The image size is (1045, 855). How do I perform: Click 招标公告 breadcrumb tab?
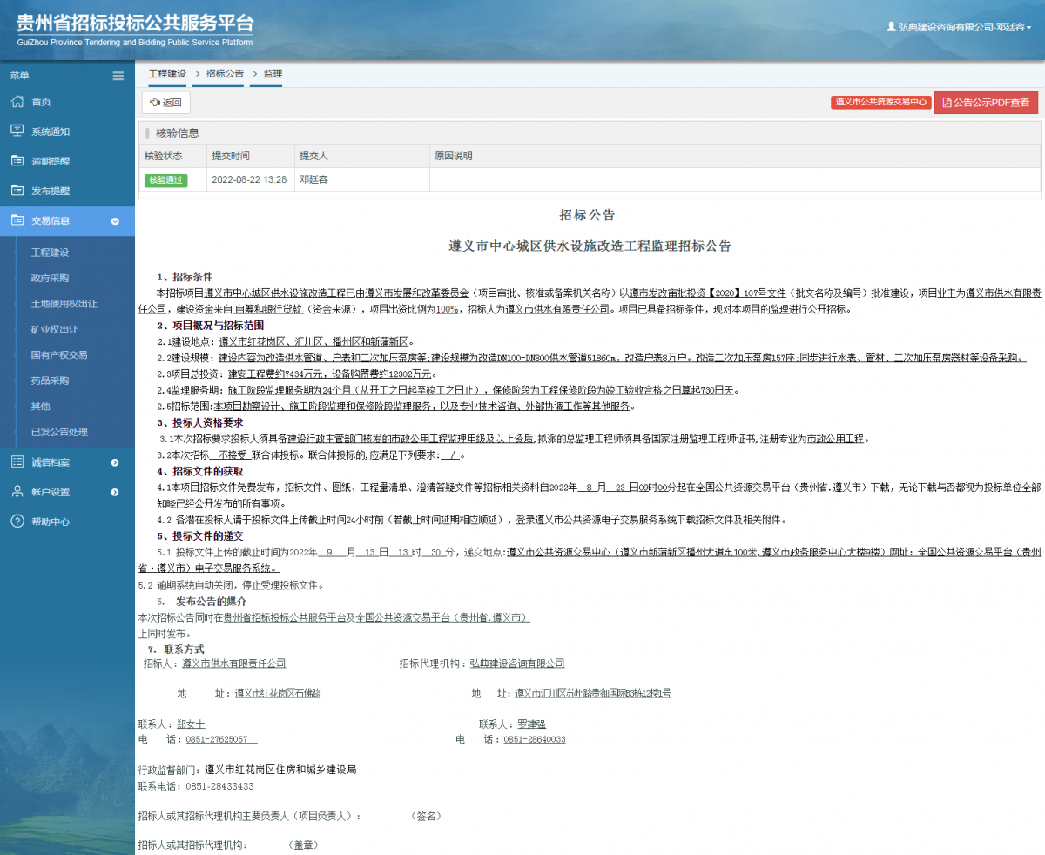(x=225, y=74)
